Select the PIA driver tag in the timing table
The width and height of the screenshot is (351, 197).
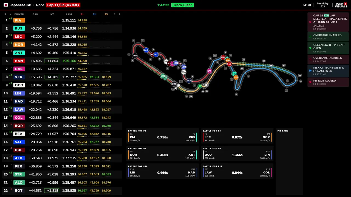19,20
